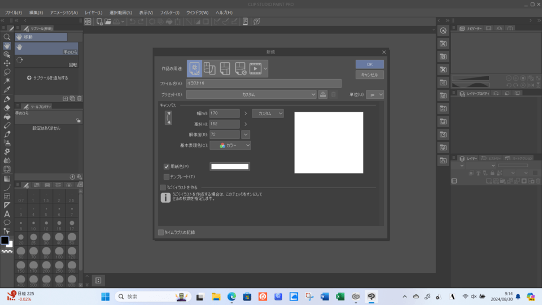
Task: Open the カスタム size dropdown beside width
Action: pyautogui.click(x=268, y=114)
